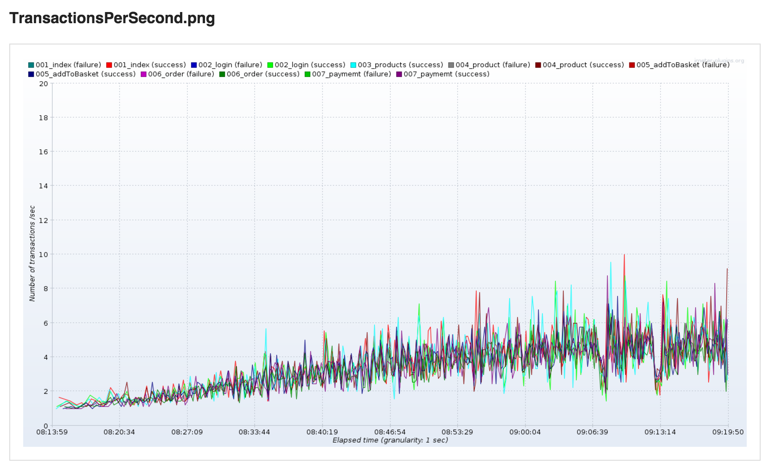Screen dimensions: 769x470
Task: Click the 001_index (success) red swatch
Action: (x=109, y=65)
